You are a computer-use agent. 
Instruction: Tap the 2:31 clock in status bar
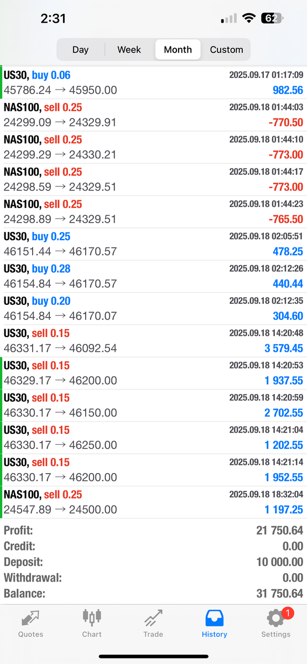point(53,18)
